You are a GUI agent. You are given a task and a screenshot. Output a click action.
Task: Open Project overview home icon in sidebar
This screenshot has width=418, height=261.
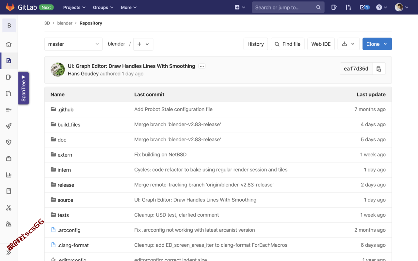(x=9, y=44)
